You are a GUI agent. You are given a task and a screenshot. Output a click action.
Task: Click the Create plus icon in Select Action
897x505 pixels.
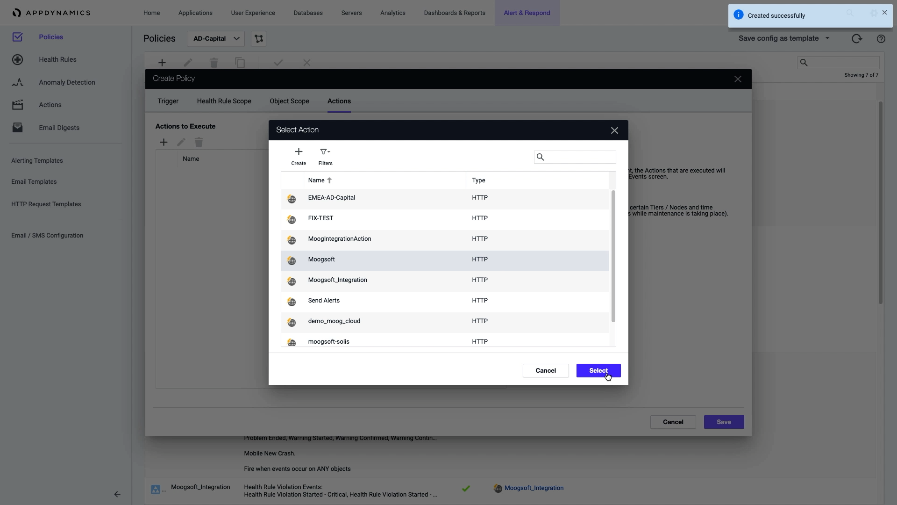[299, 151]
